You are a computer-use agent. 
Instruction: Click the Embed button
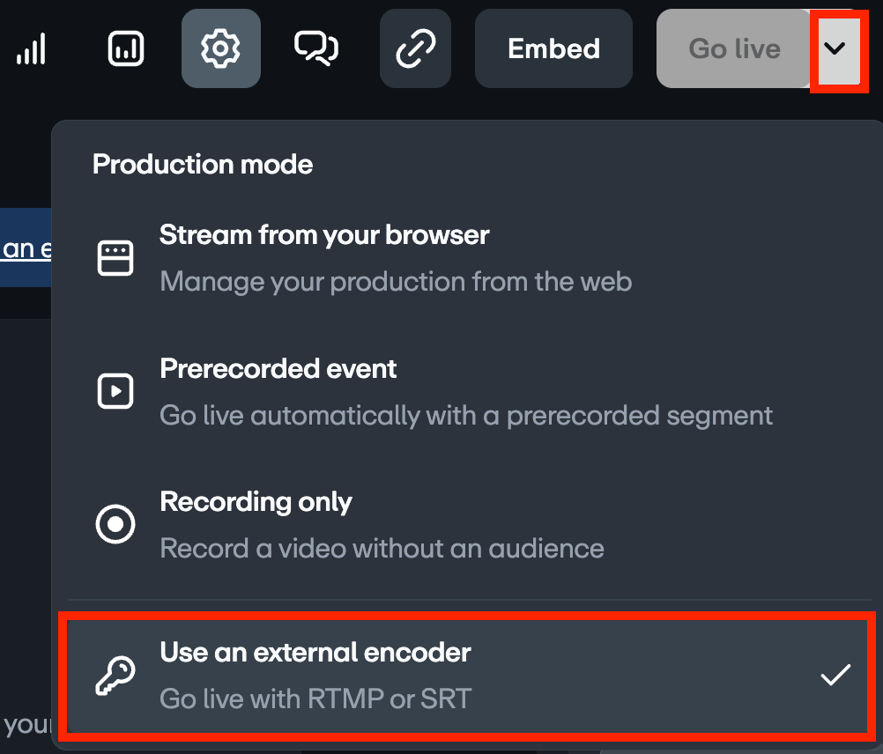pos(553,48)
